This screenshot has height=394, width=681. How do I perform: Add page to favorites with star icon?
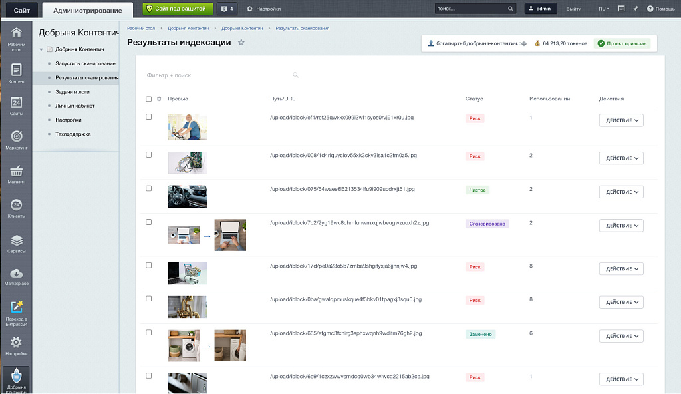tap(241, 43)
